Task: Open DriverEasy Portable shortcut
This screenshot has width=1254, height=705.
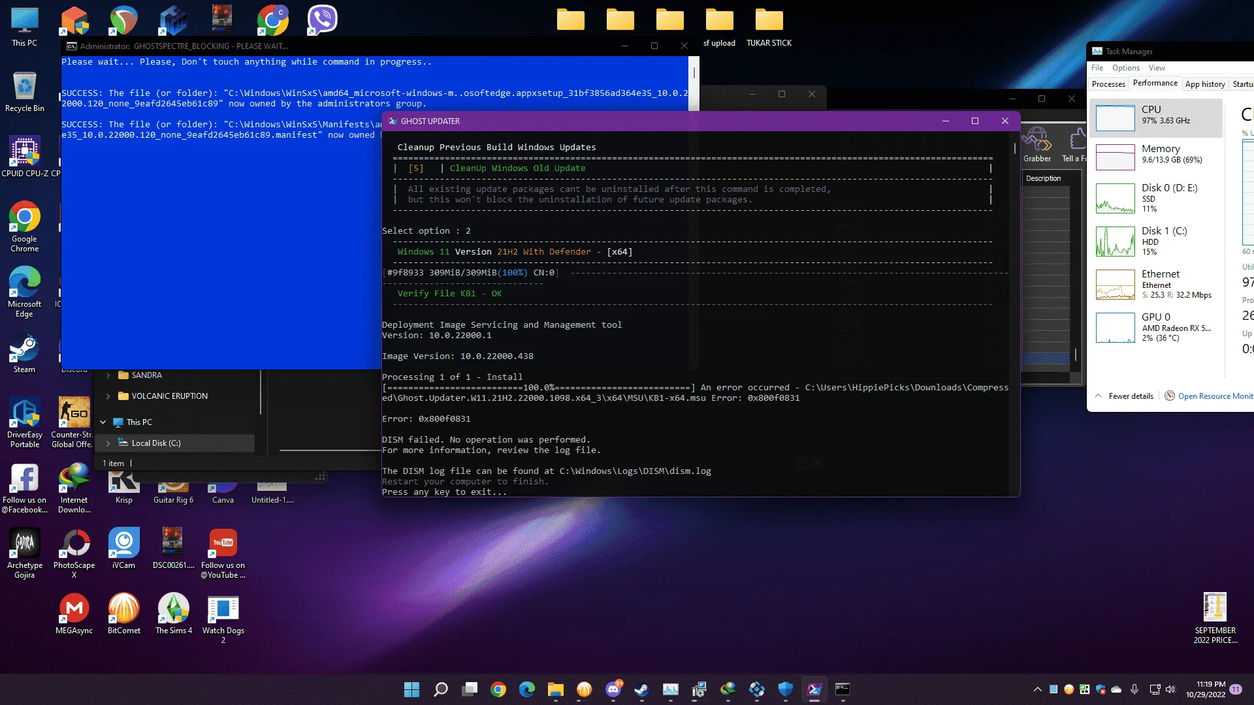Action: click(25, 422)
